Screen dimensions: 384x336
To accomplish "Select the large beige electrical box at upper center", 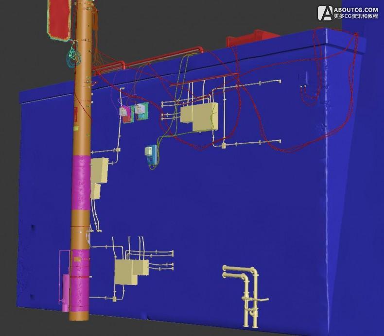I will (199, 117).
